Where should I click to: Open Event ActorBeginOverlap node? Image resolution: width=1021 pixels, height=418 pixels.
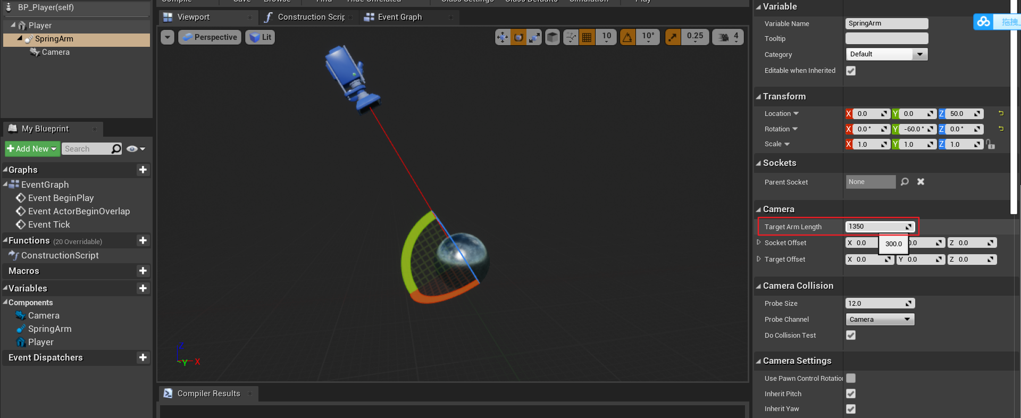point(73,211)
